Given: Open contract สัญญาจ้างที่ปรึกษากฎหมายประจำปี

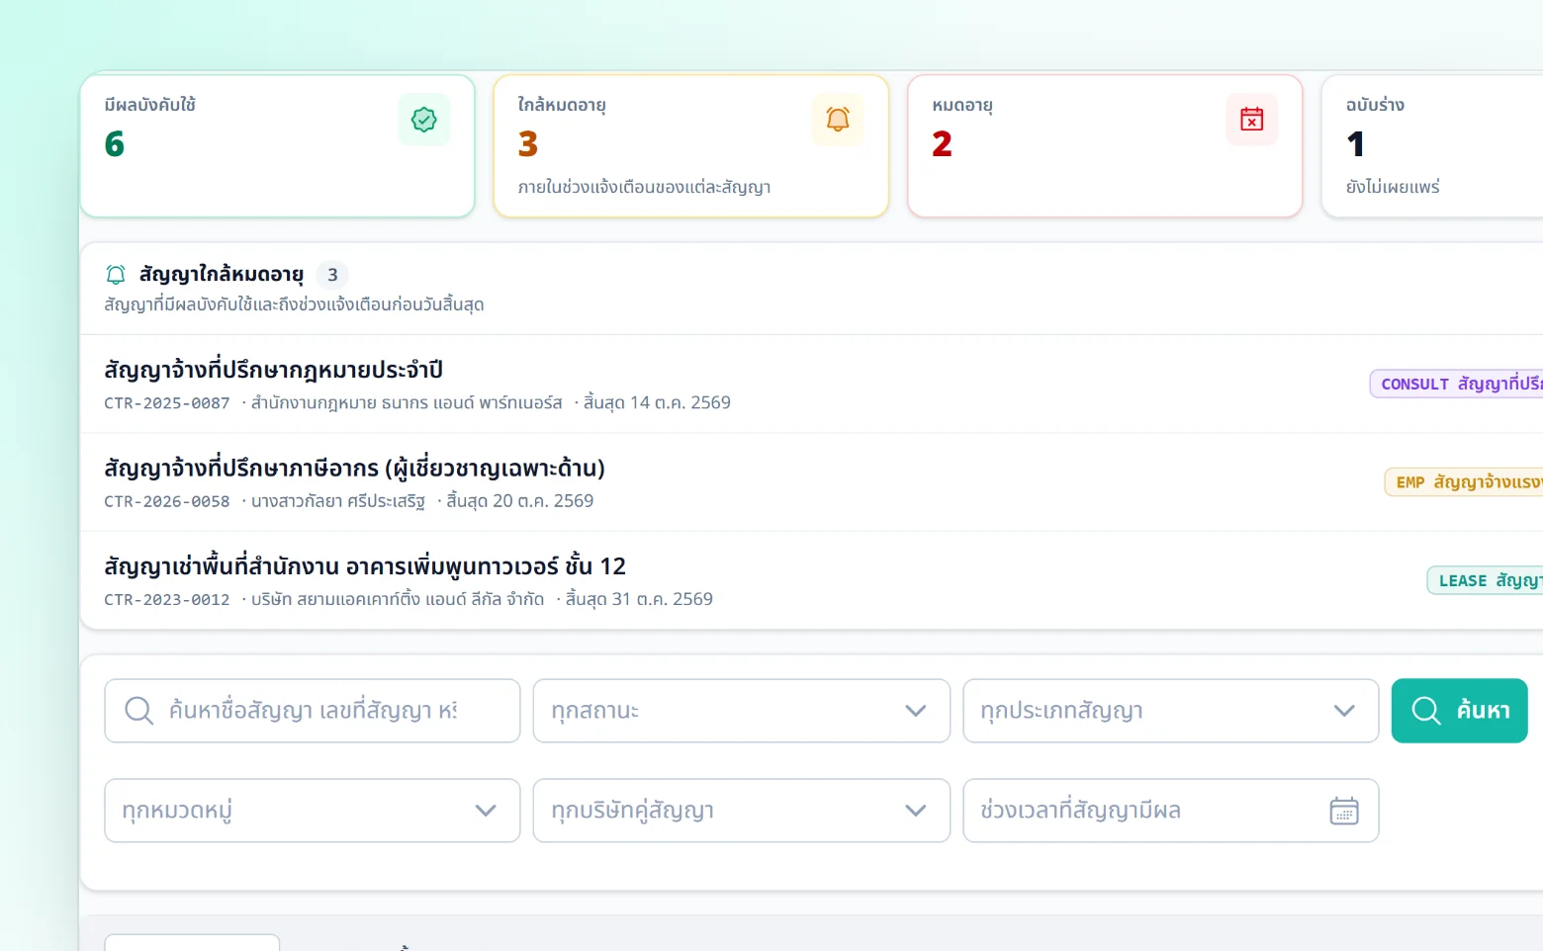Looking at the screenshot, I should (x=274, y=370).
